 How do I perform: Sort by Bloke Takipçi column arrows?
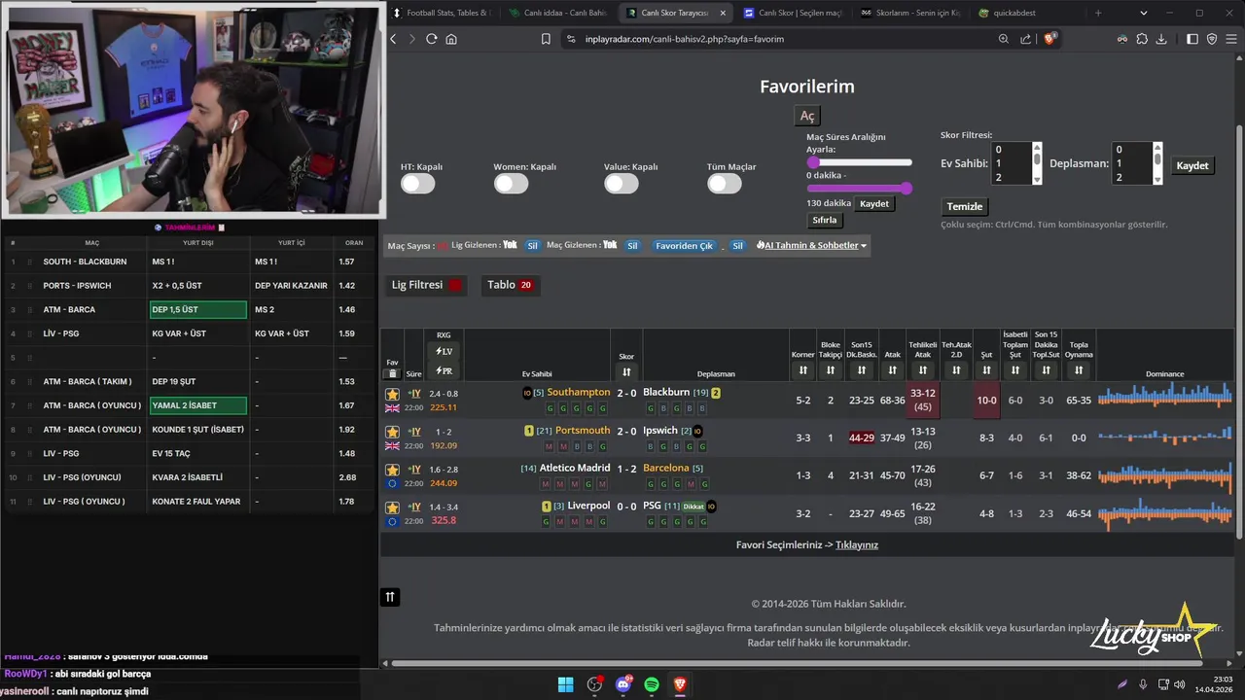click(x=831, y=370)
